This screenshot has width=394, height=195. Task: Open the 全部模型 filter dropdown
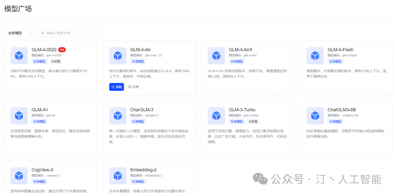coord(20,33)
